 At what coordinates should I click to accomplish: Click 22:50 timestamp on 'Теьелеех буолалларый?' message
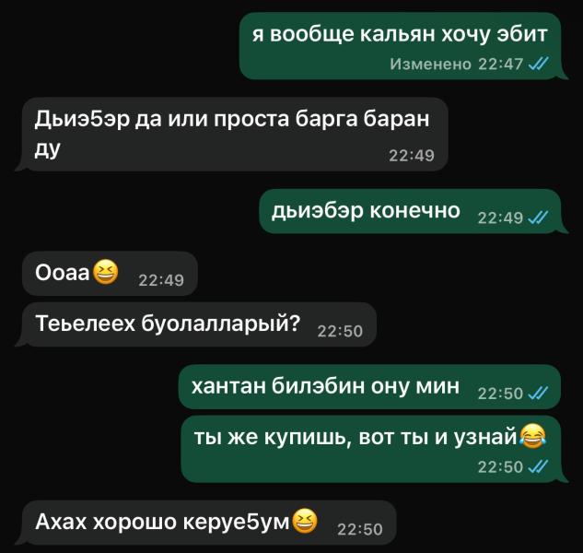click(340, 331)
